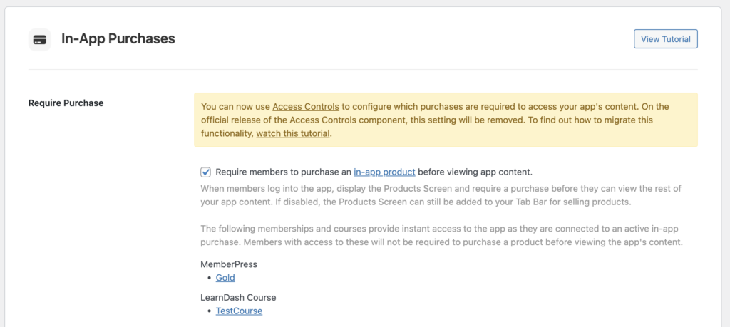This screenshot has width=730, height=327.
Task: Click the In-App Purchases credit card icon
Action: (x=40, y=39)
